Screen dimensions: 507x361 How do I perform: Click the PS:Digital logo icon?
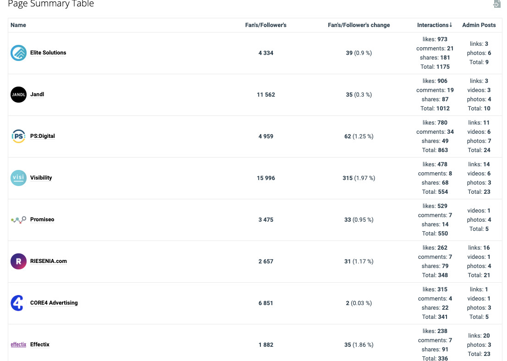[x=18, y=137]
